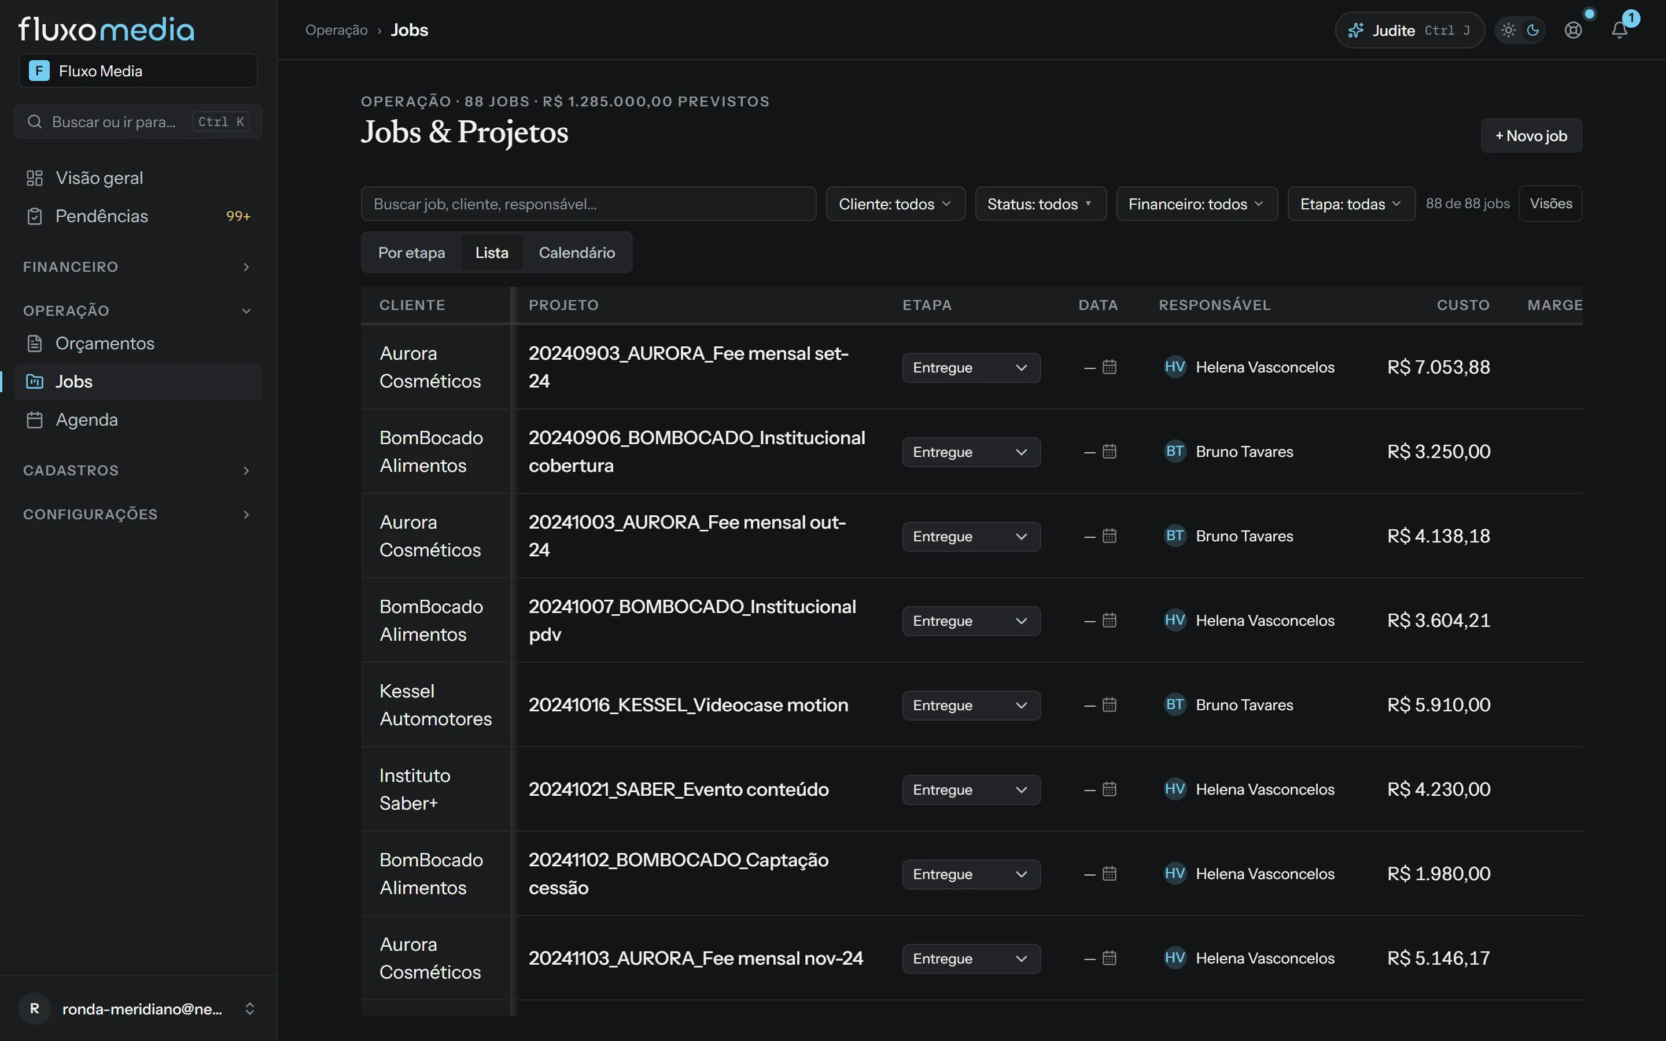Open Etapa dropdown for KESSEL Videocase motion

971,706
